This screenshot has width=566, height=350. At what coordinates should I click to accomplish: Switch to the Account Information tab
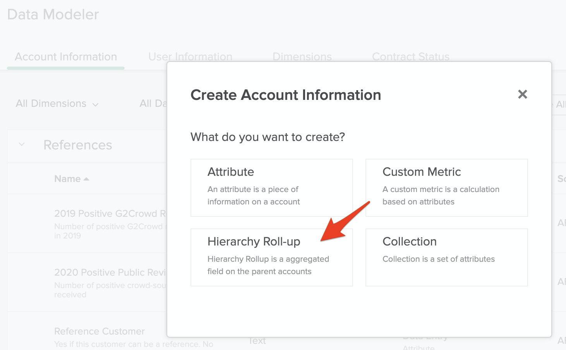pos(66,57)
